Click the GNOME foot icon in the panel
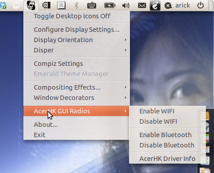This screenshot has width=214, height=173. [x=155, y=5]
